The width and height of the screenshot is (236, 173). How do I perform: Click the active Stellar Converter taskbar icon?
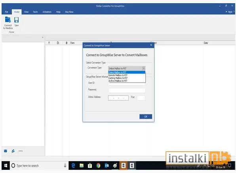coord(124,165)
